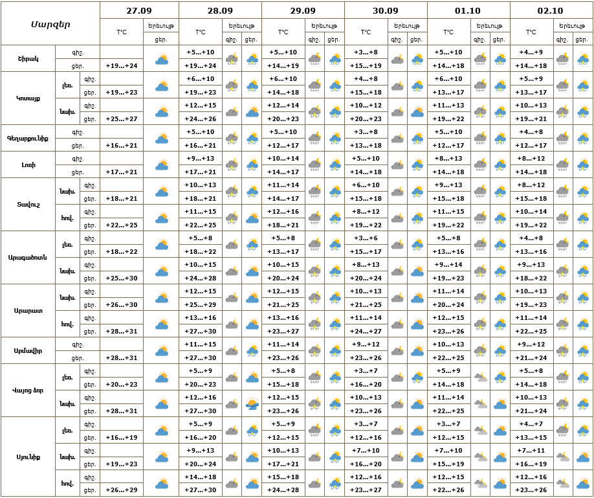Click Սյունիք լեռ. daytime icon for 30.09
Screen dimensions: 594x498
point(417,431)
